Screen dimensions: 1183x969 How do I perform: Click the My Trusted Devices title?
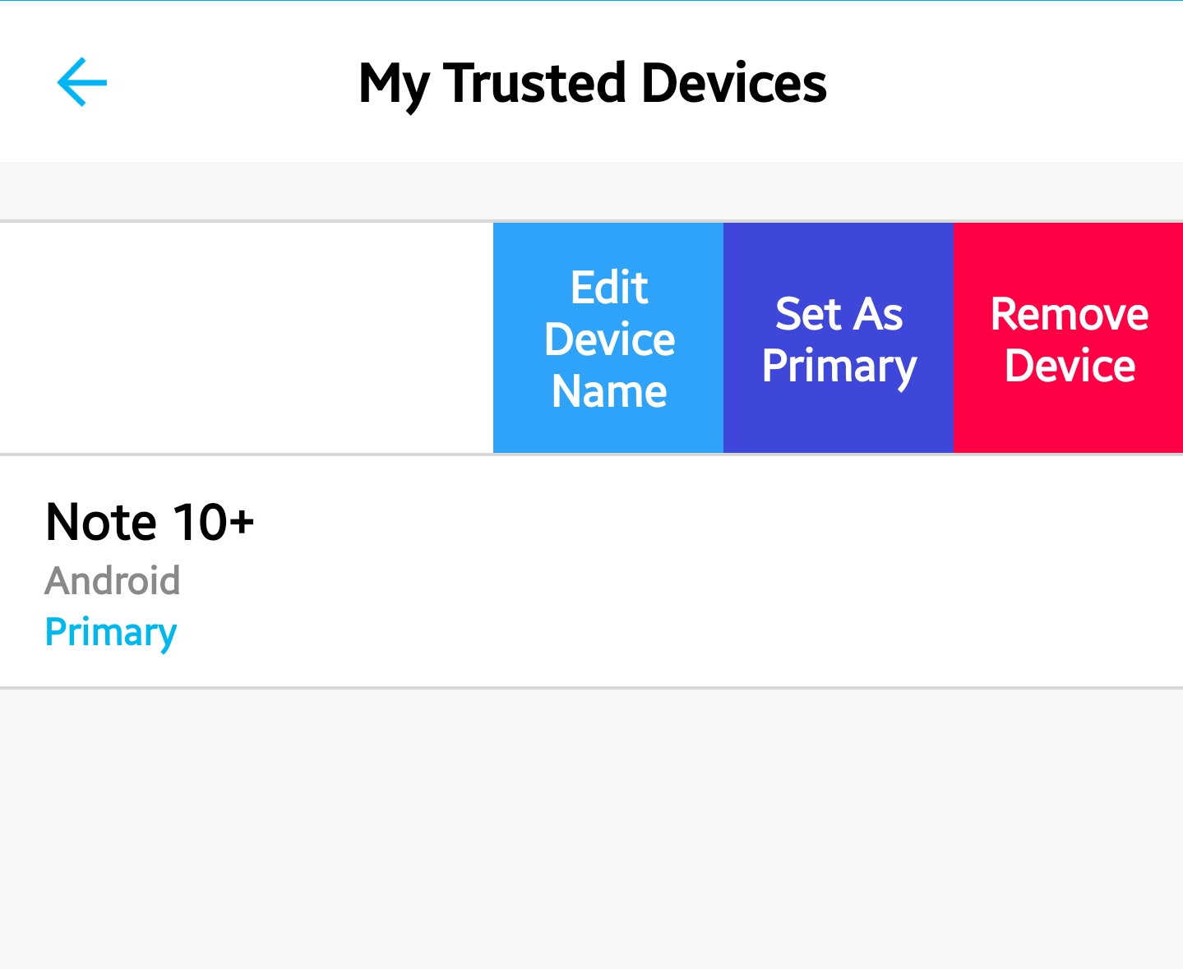(592, 83)
